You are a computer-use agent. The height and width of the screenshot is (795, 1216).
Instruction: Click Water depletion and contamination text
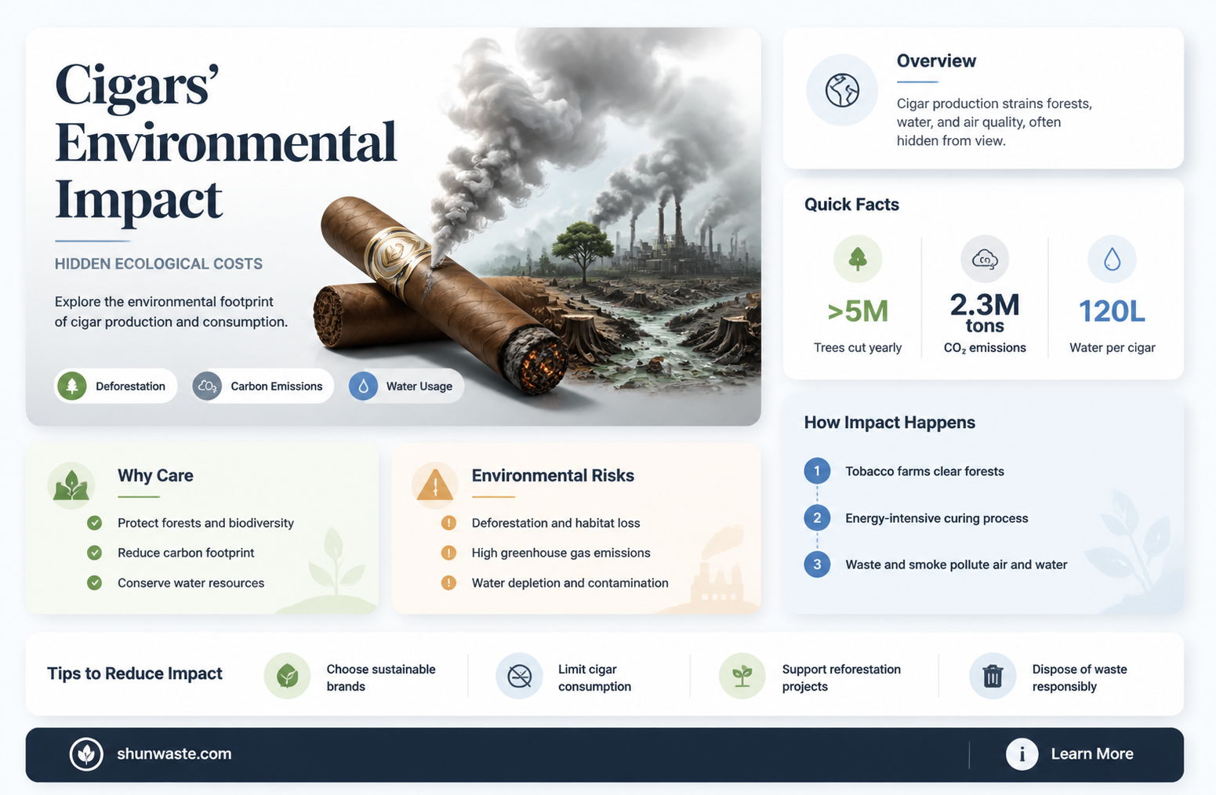570,583
